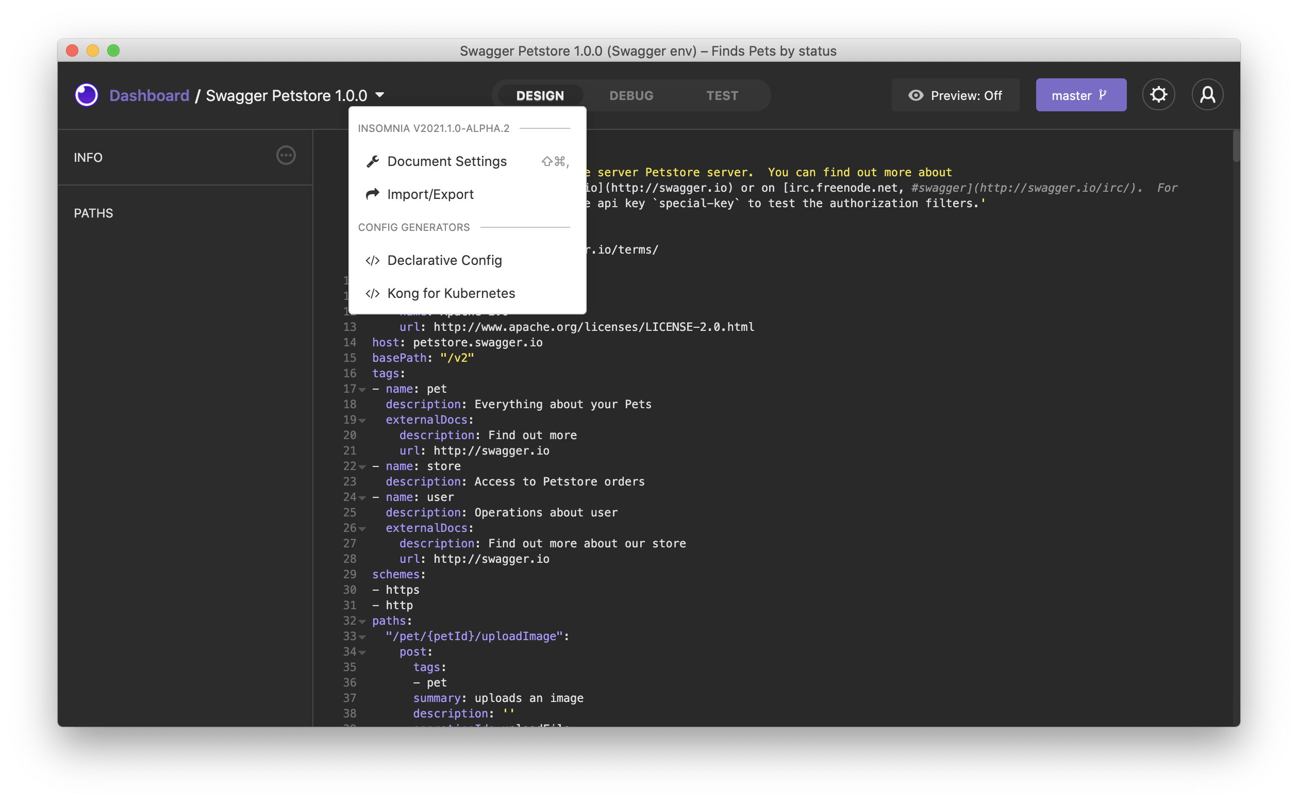
Task: Click the master branch button
Action: pos(1080,95)
